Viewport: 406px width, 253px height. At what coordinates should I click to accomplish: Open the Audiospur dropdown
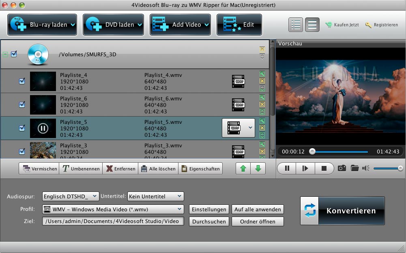71,196
